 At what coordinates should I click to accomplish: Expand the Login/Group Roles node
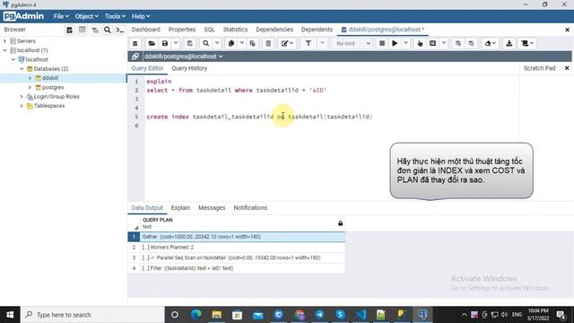(22, 97)
